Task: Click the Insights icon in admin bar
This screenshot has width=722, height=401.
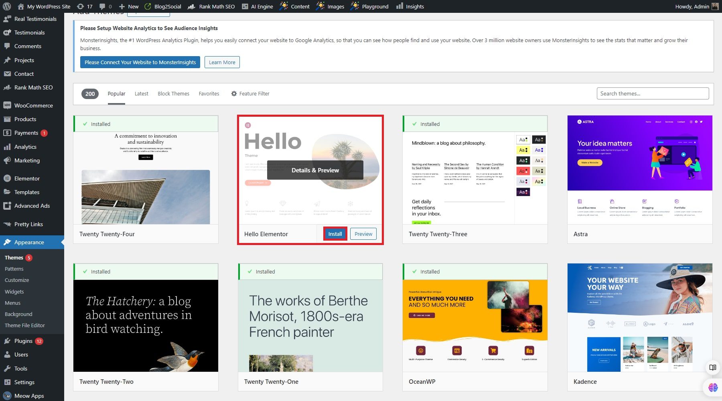Action: pos(410,6)
